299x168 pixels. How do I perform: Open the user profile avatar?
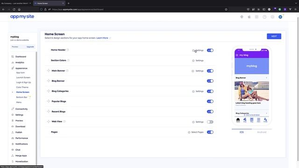[280, 17]
